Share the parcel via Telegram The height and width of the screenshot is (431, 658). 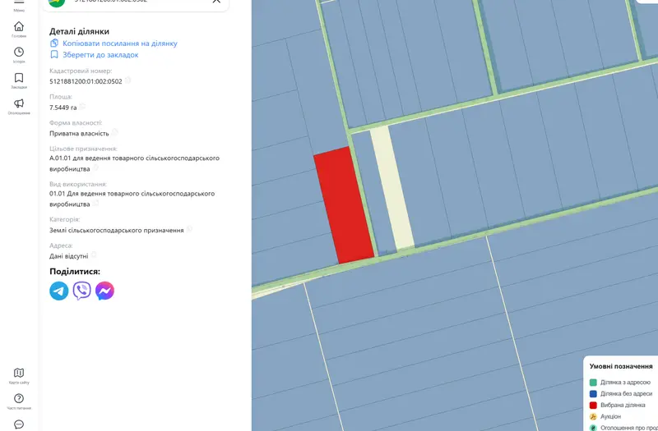pos(59,291)
